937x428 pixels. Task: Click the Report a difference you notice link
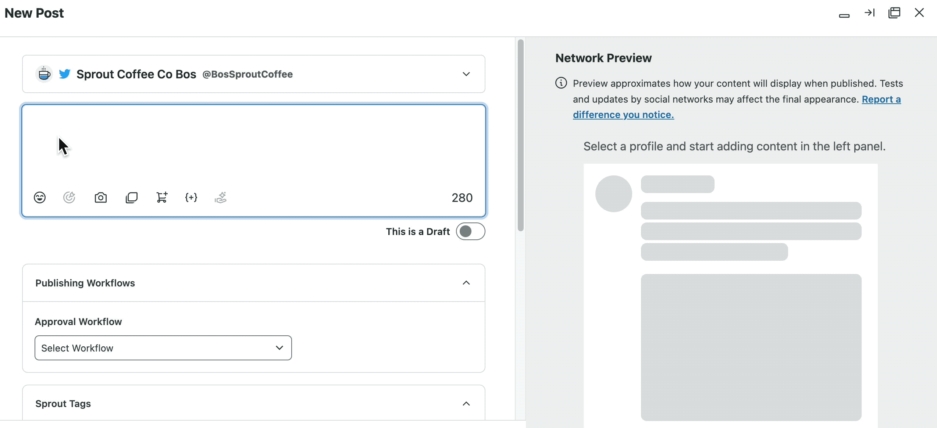(623, 115)
